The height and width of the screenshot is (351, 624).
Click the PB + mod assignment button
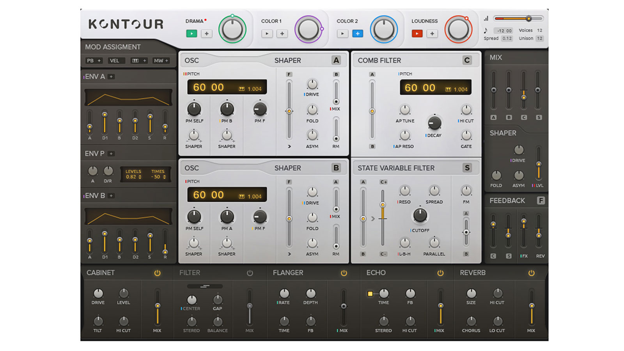click(94, 60)
